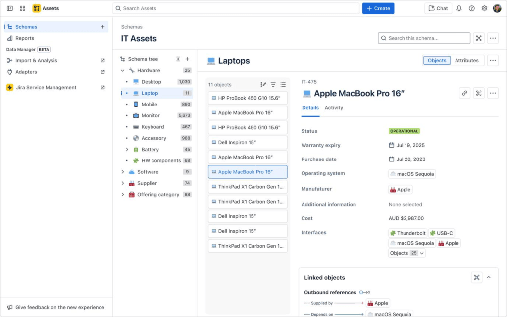The height and width of the screenshot is (317, 507).
Task: Select the Objects view toggle
Action: pyautogui.click(x=437, y=60)
